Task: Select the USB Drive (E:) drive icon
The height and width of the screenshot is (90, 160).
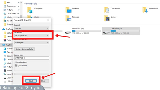Action: pyautogui.click(x=106, y=32)
